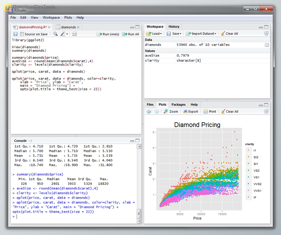The width and height of the screenshot is (281, 235).
Task: Minimize the Plots pane
Action: coord(261,105)
